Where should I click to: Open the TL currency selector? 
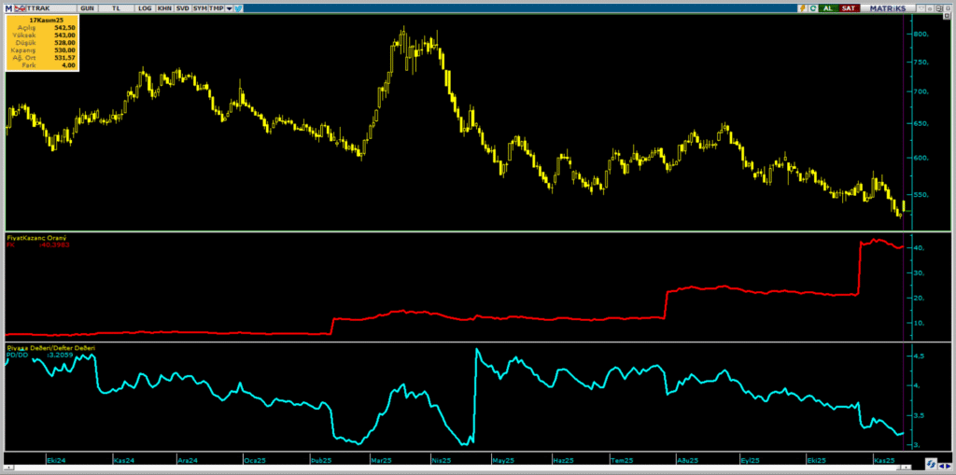pos(116,7)
